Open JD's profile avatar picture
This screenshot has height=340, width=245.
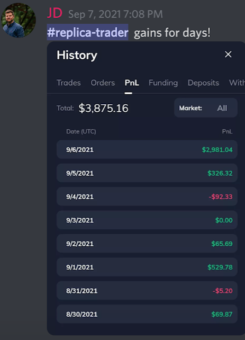click(19, 20)
